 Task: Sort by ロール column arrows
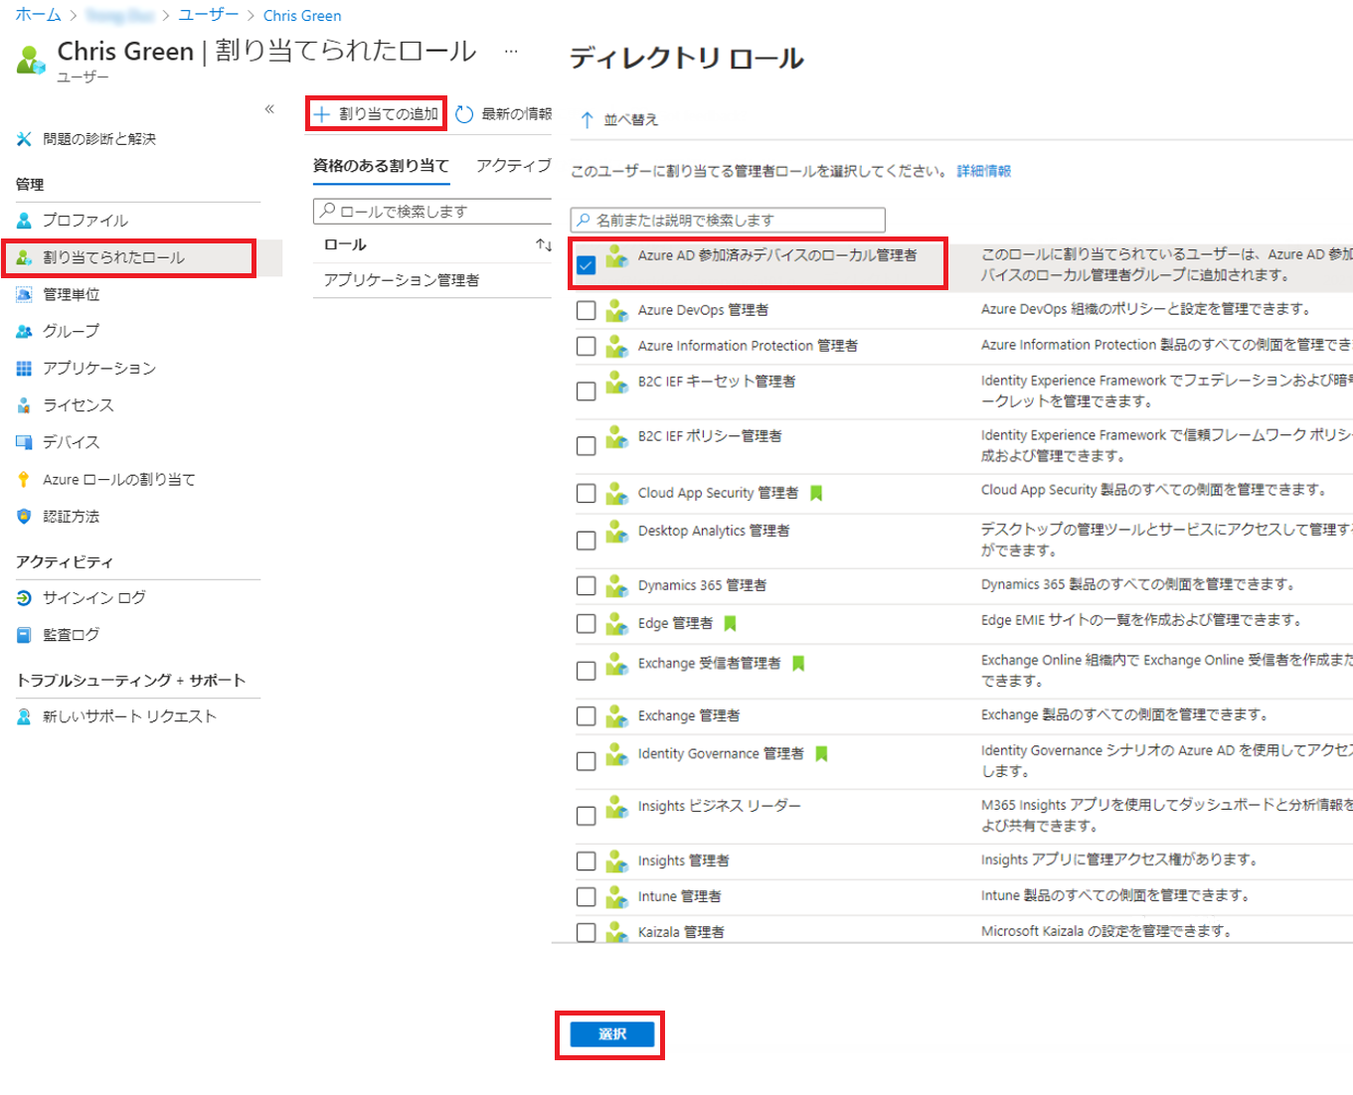click(544, 244)
